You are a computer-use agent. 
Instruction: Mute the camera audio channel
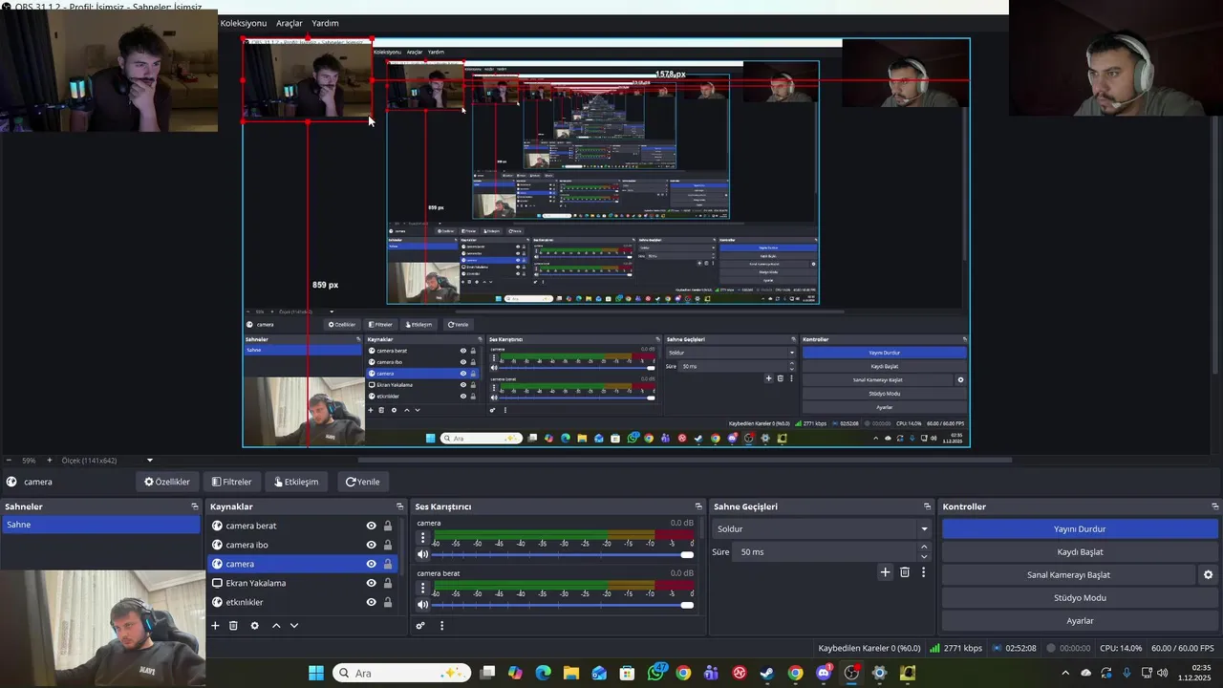click(x=423, y=554)
